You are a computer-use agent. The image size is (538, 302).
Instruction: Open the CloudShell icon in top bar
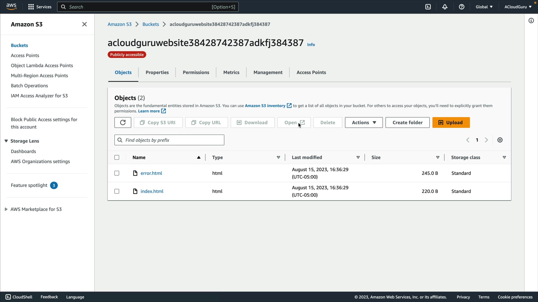tap(428, 7)
